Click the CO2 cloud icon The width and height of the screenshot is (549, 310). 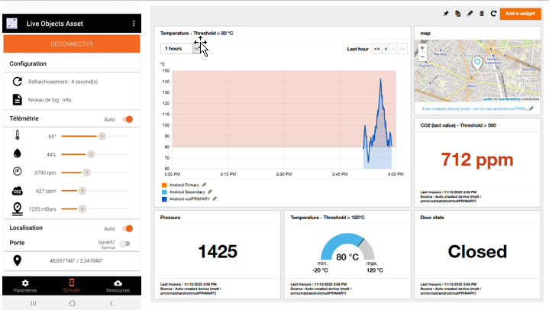17,191
